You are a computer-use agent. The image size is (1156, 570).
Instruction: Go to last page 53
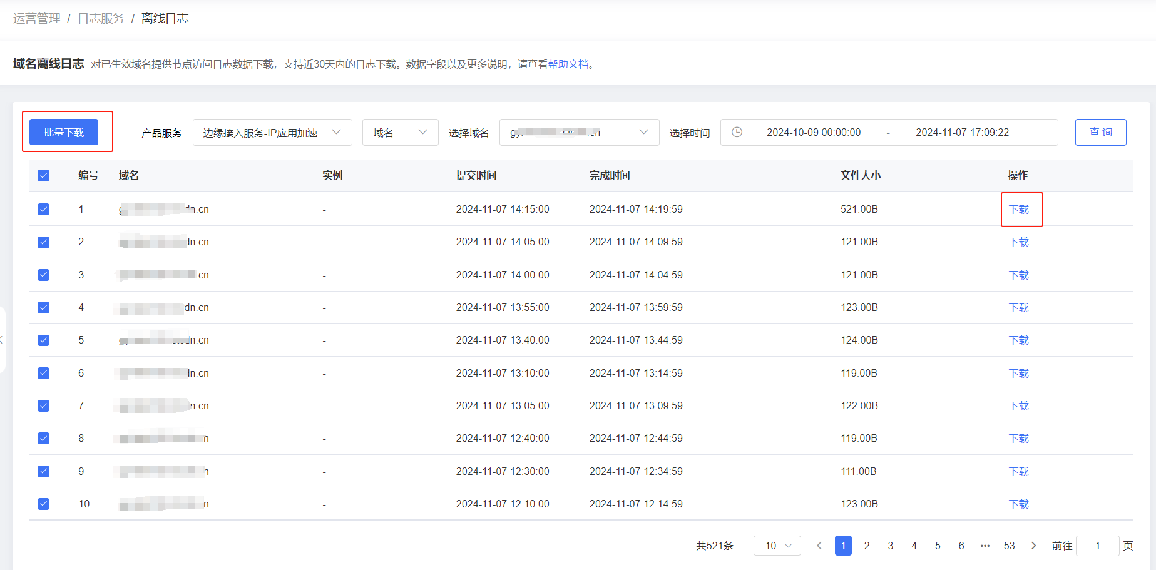1010,546
